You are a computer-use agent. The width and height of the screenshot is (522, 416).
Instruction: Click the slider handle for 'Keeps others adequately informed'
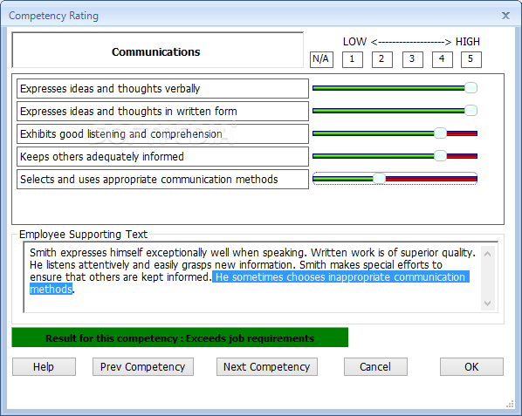[x=440, y=155]
